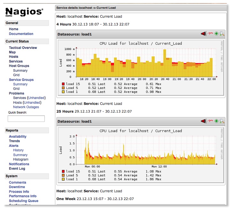Open Unhandled link beside Problems Services
The height and width of the screenshot is (208, 230).
click(x=36, y=98)
